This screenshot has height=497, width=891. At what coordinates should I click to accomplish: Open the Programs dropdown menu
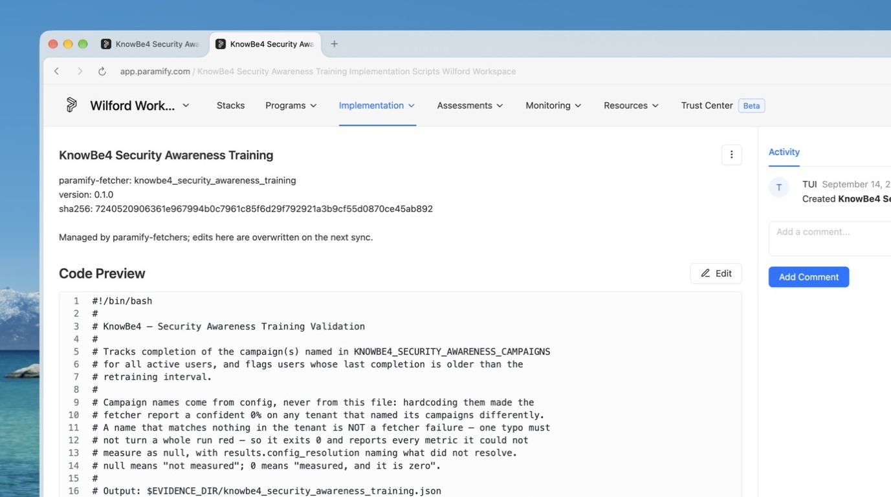click(x=291, y=105)
